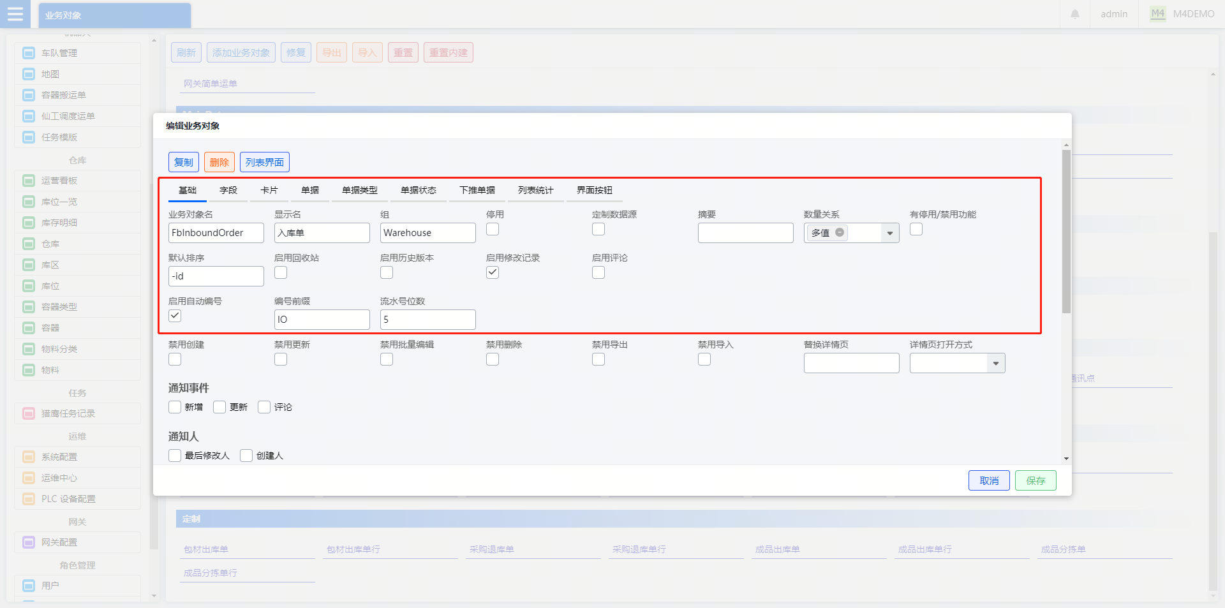Switch to the 单据类型 tab

tap(360, 190)
